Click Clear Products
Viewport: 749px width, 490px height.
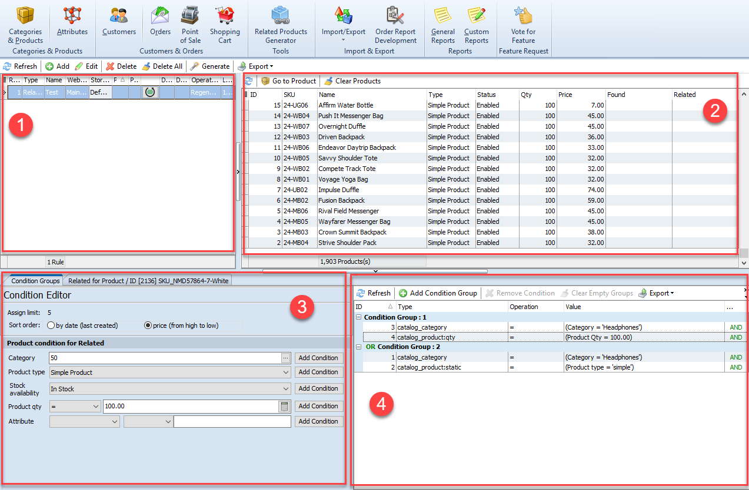(352, 81)
